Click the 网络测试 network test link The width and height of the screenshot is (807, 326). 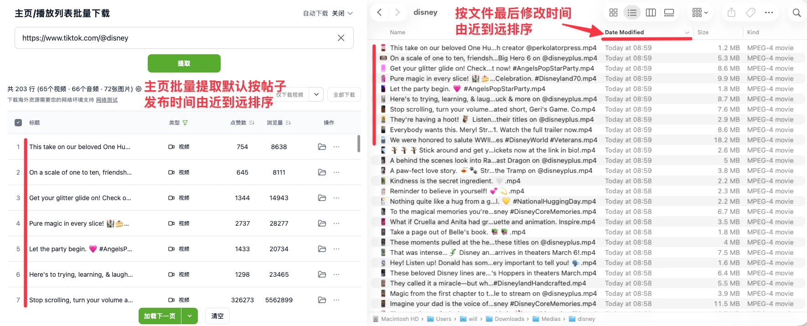(x=107, y=100)
